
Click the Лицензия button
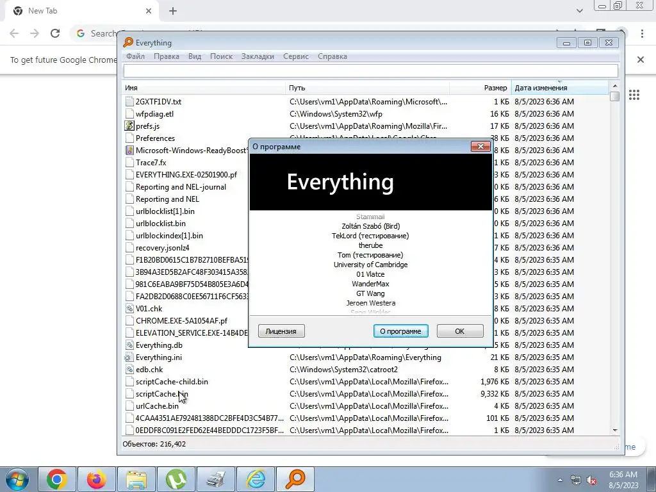tap(281, 331)
